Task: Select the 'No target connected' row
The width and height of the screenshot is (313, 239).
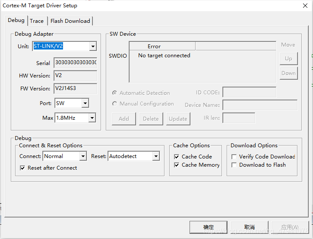Action: point(164,56)
